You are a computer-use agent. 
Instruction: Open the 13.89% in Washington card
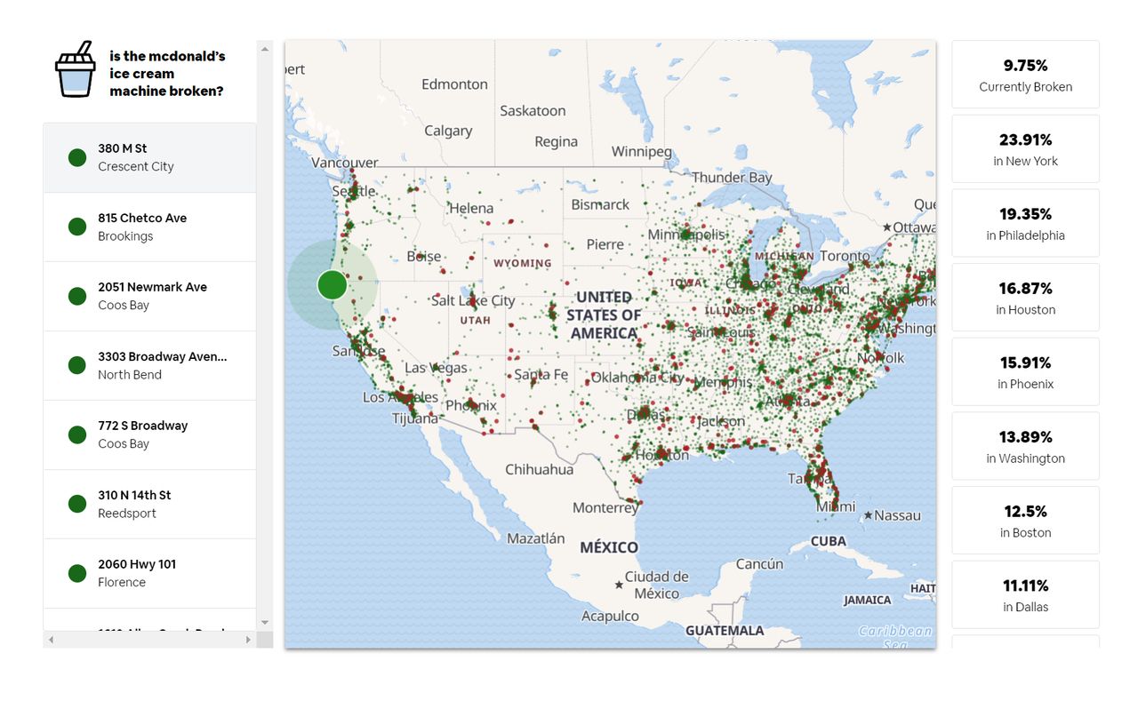[1025, 446]
